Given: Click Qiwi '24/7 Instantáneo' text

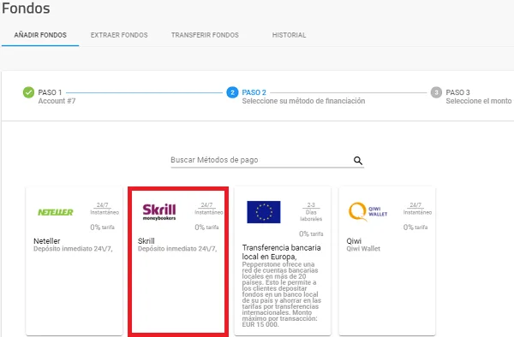Looking at the screenshot, I should click(x=417, y=209).
